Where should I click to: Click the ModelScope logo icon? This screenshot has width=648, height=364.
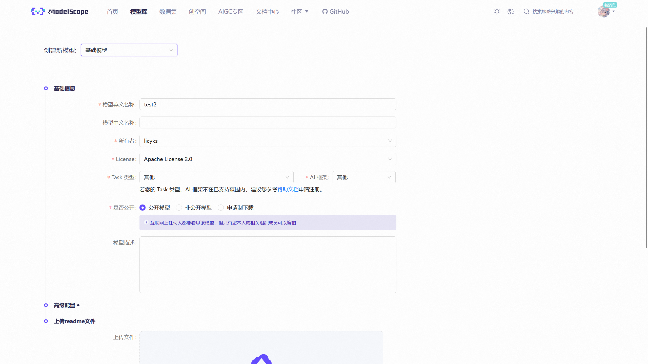[x=37, y=11]
